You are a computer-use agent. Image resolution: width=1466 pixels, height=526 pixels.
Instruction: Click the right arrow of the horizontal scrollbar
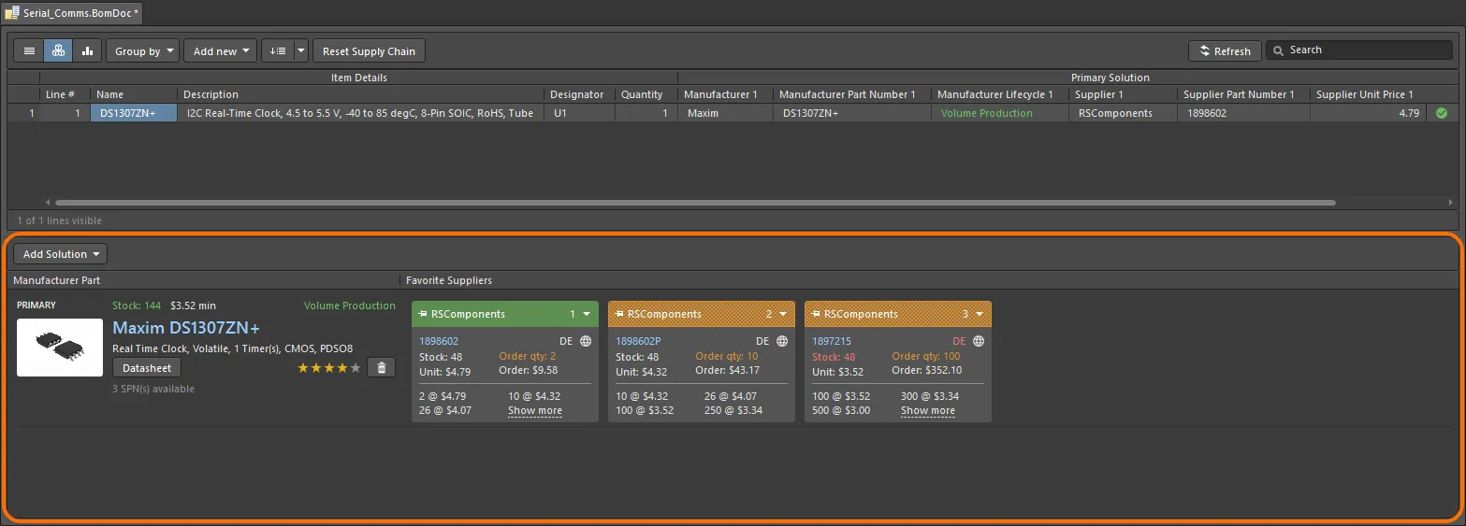pyautogui.click(x=1451, y=202)
